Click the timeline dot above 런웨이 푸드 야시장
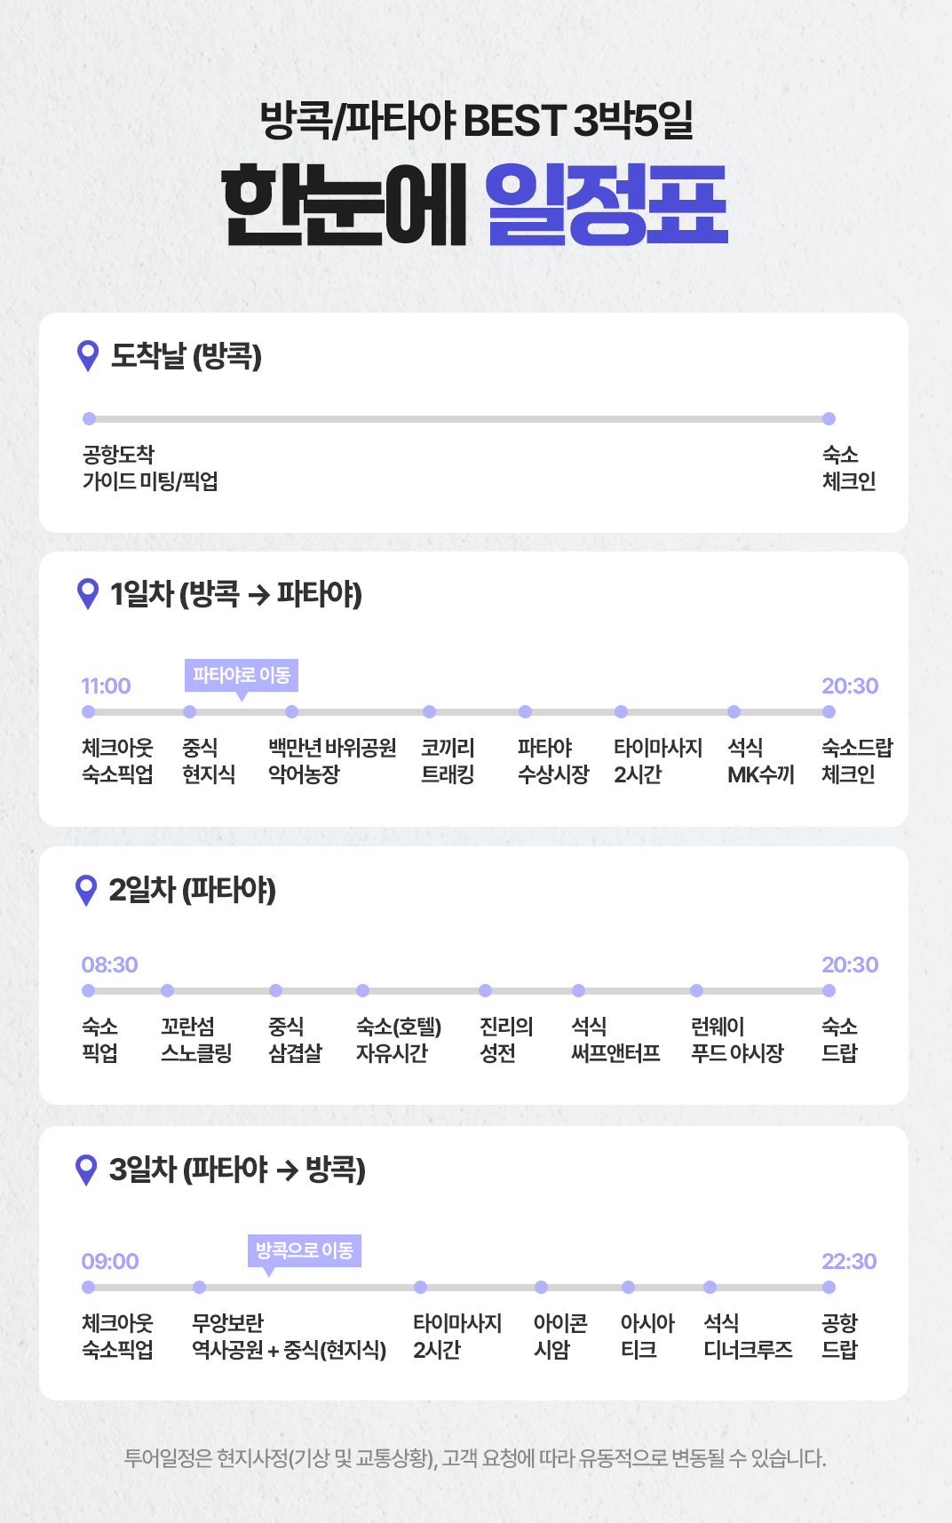Screen dimensions: 952x1523 click(x=696, y=991)
